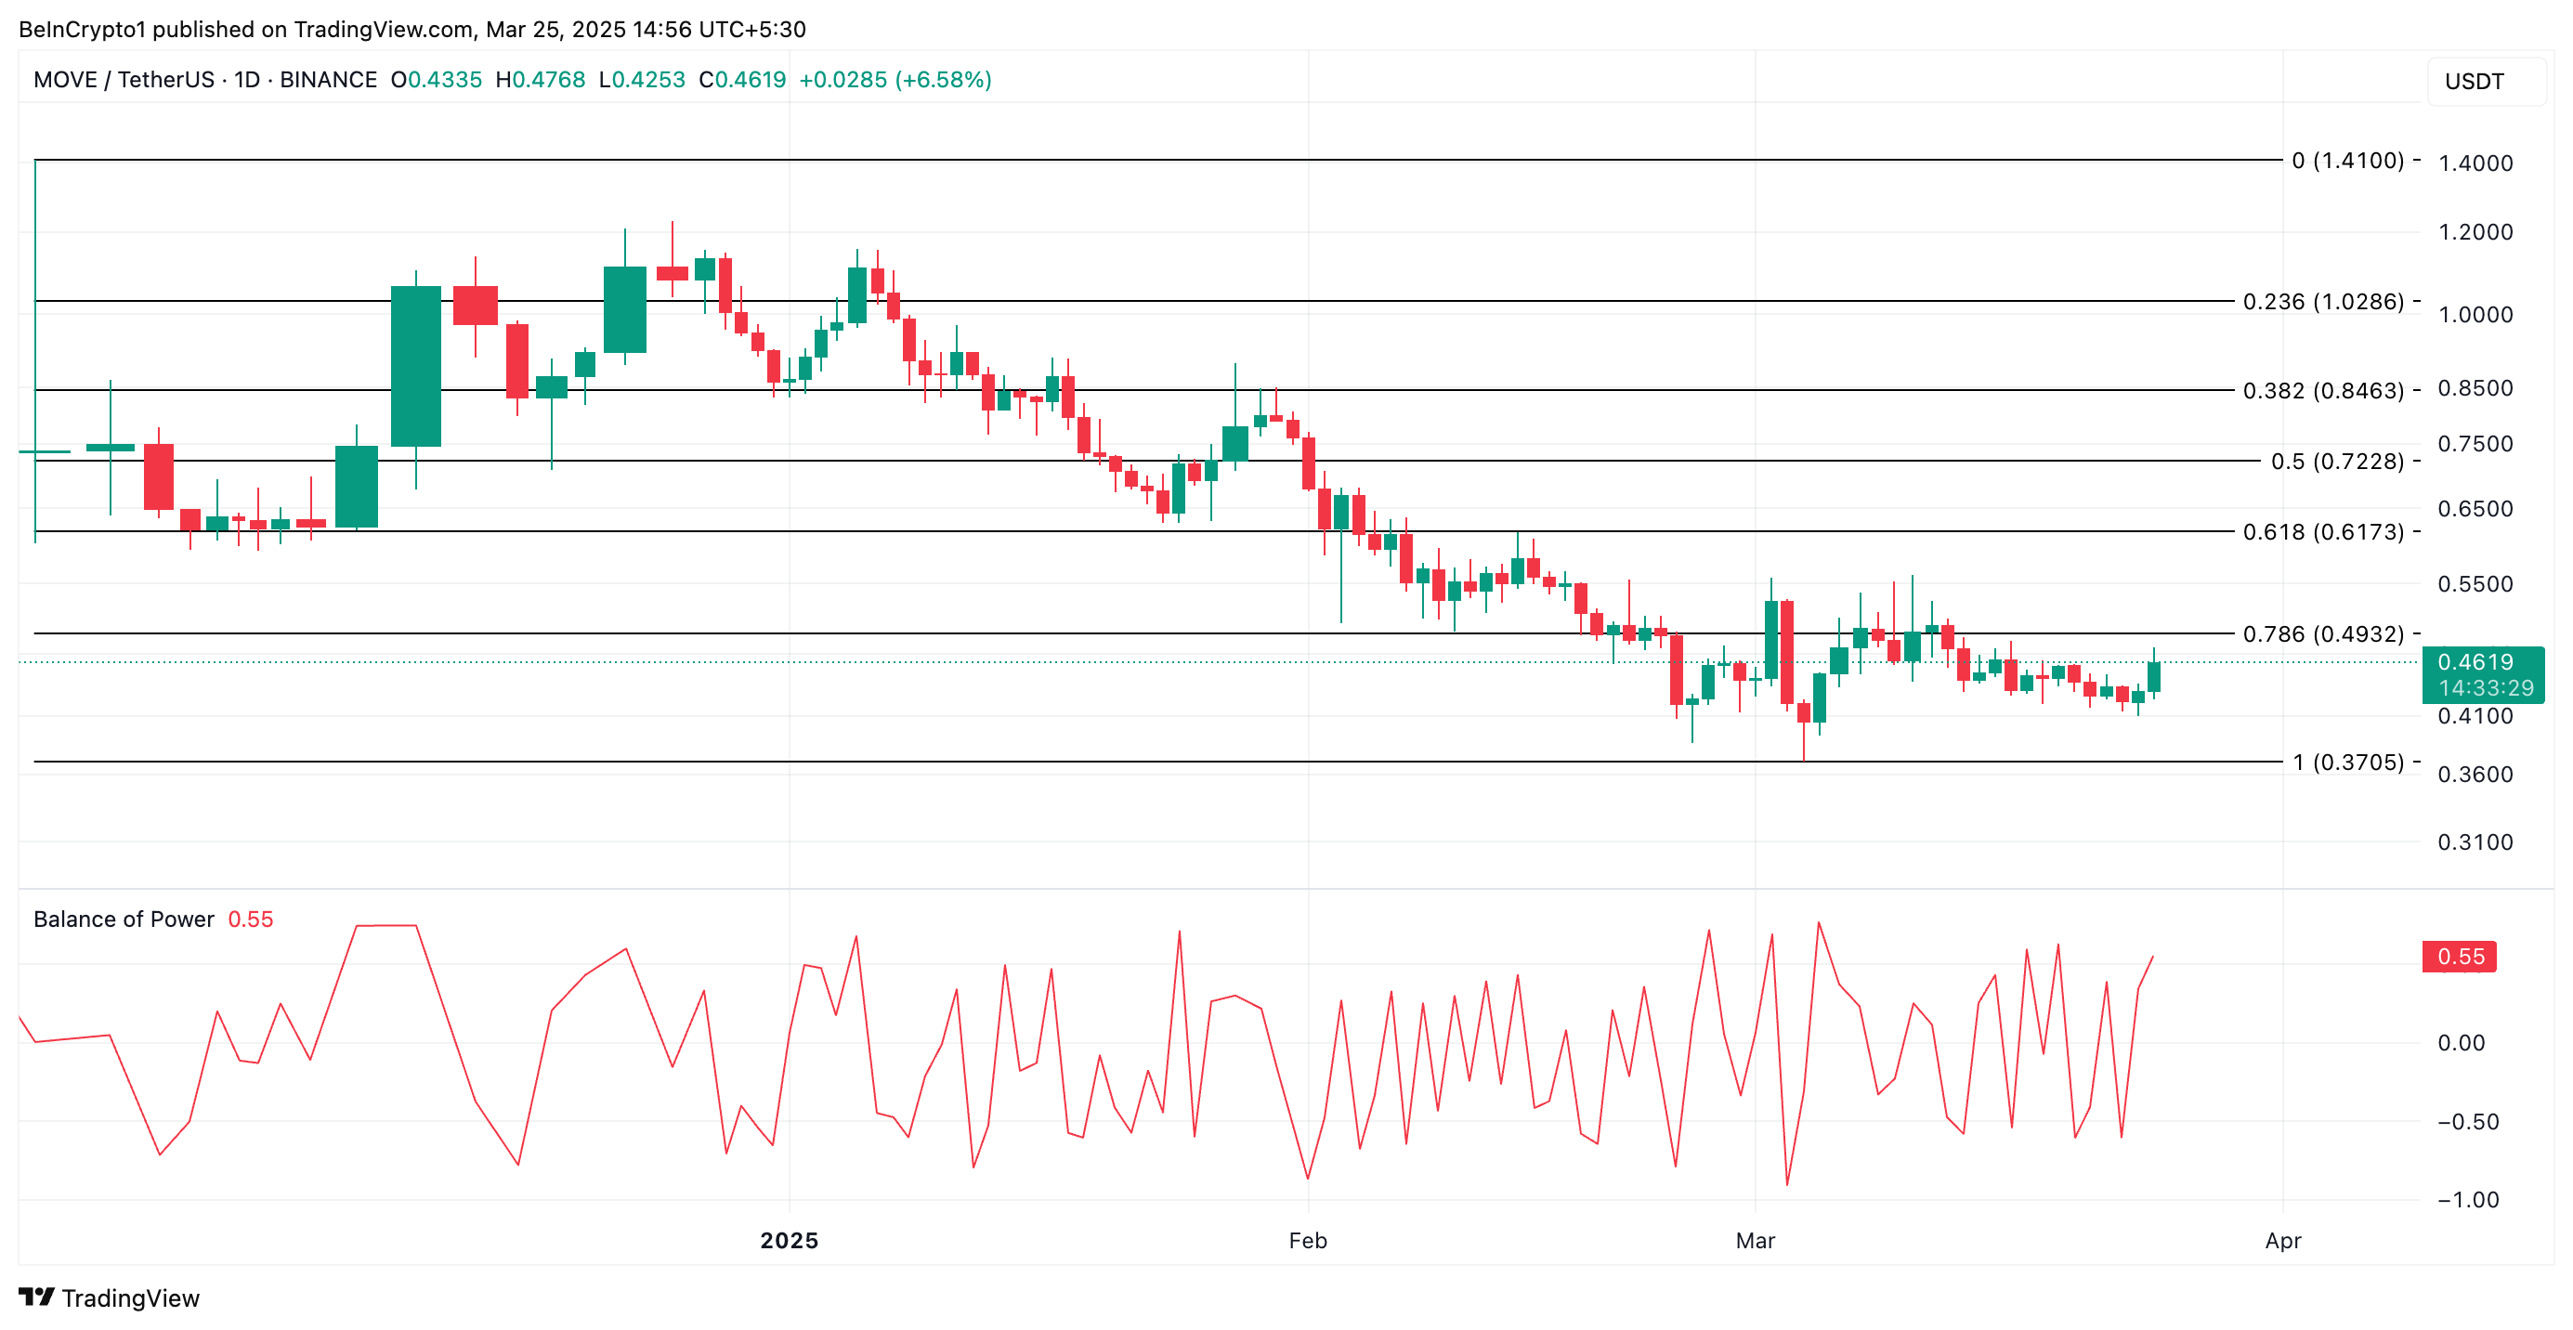Click the TradingView logo icon

(x=36, y=1297)
